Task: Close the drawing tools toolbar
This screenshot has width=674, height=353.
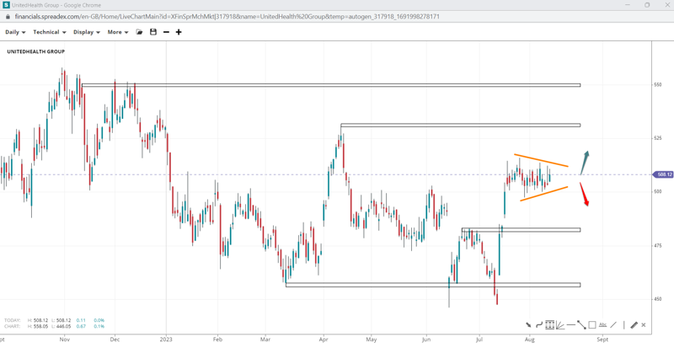Action: coord(644,325)
